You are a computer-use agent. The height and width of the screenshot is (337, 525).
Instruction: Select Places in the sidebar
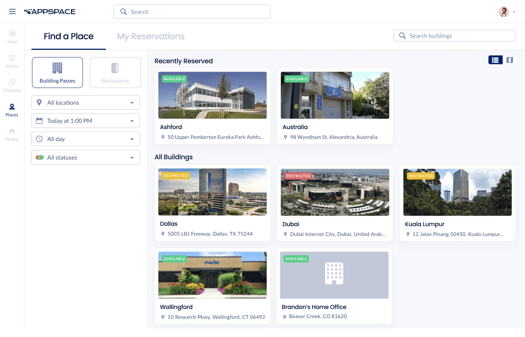click(12, 110)
